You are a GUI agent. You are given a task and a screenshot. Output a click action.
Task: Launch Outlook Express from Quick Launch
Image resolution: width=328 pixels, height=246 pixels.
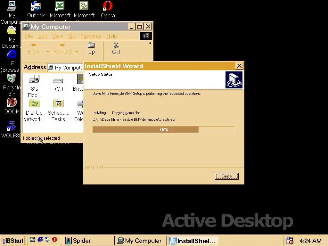[x=47, y=240]
